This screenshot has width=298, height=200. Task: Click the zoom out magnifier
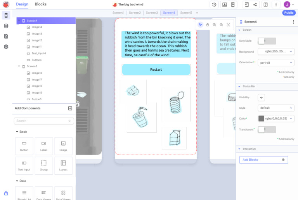pos(222,25)
